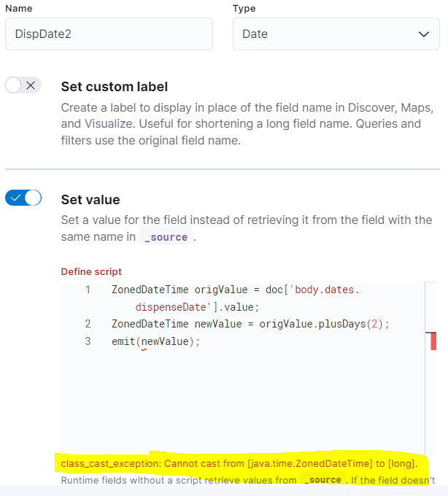The image size is (448, 496).
Task: Click the Name field containing DispDate2
Action: click(x=109, y=34)
